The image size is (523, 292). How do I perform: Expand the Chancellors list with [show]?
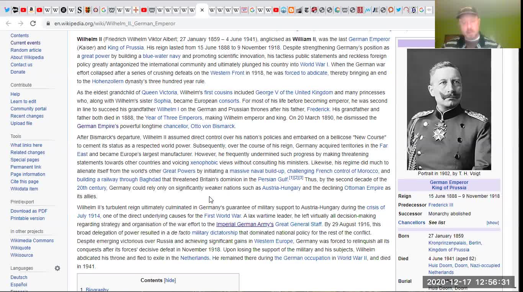492,223
